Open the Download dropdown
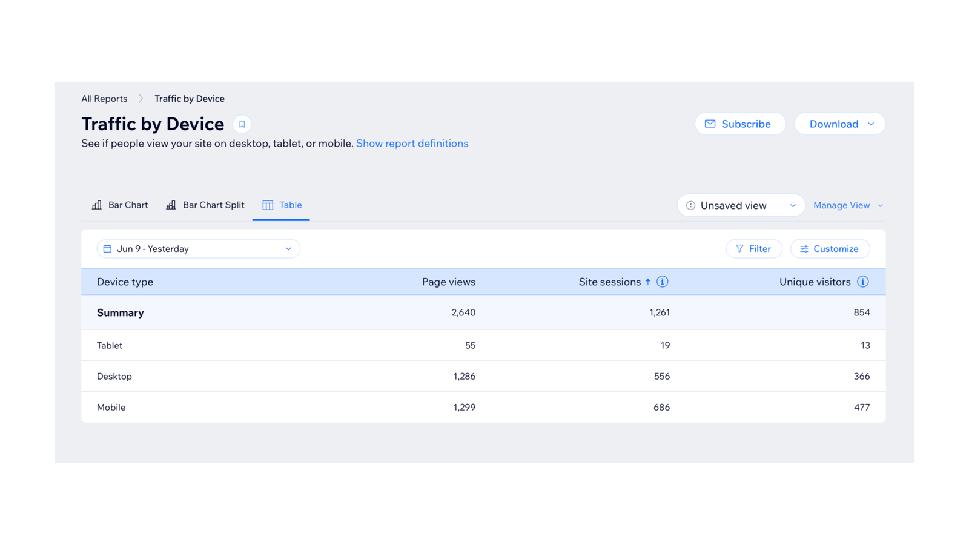The width and height of the screenshot is (969, 545). (x=839, y=124)
